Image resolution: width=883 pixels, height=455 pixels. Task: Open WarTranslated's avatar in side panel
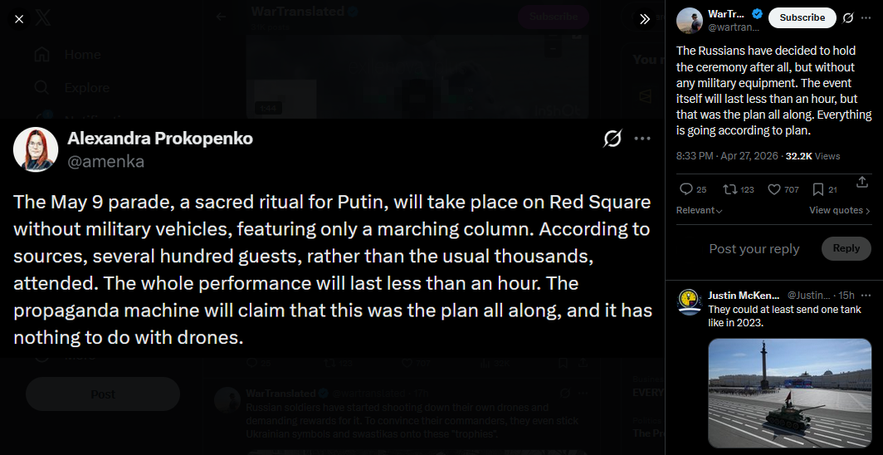690,21
